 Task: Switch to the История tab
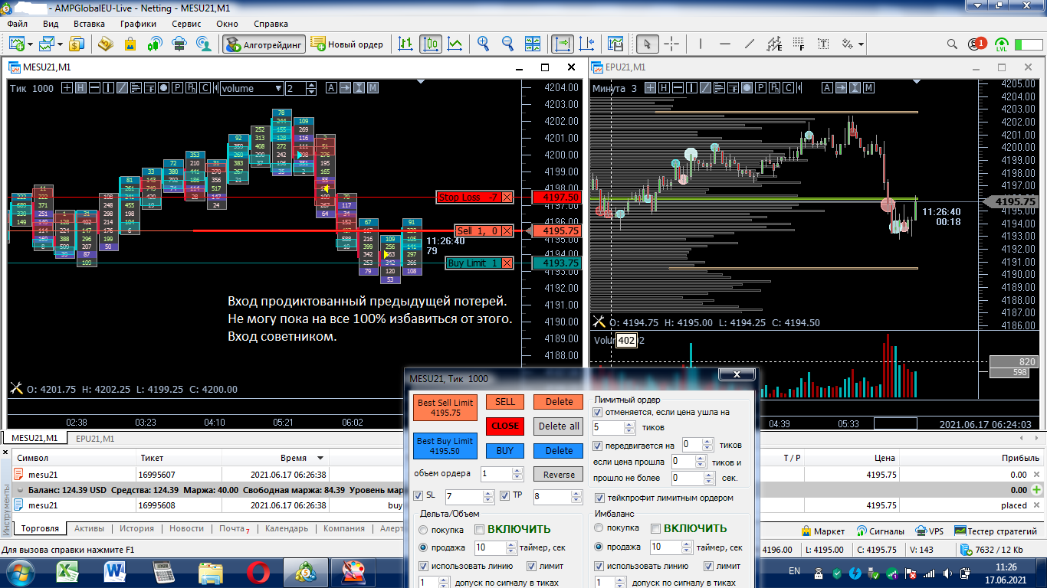(x=136, y=528)
